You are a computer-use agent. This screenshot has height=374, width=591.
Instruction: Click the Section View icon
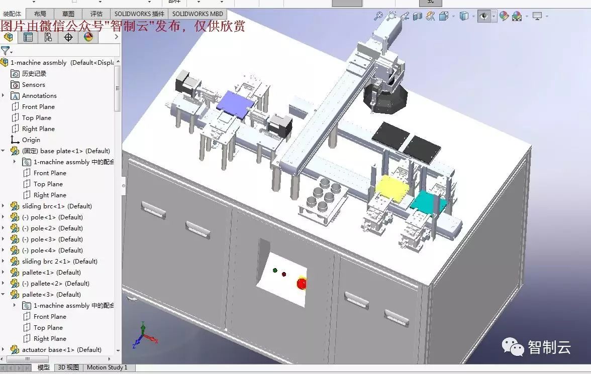(417, 16)
